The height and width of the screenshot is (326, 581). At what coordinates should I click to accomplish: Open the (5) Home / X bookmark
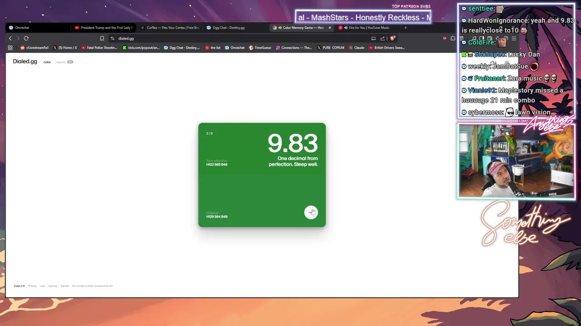(x=65, y=48)
